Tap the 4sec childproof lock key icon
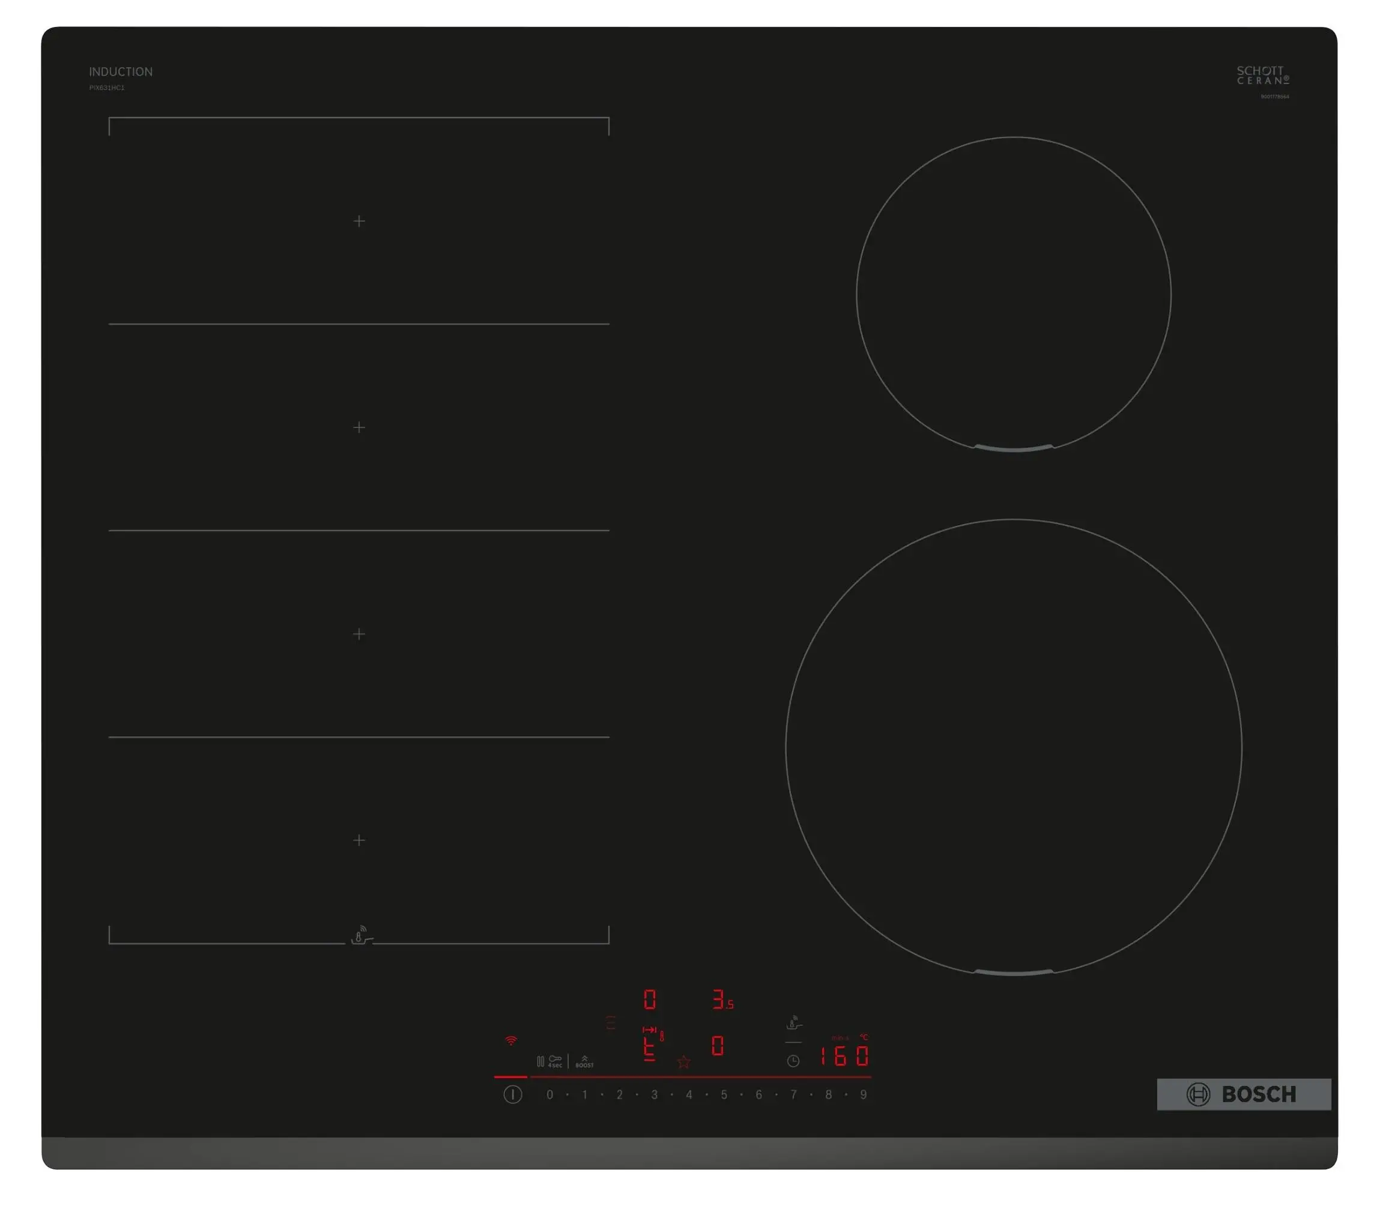 coord(554,1061)
